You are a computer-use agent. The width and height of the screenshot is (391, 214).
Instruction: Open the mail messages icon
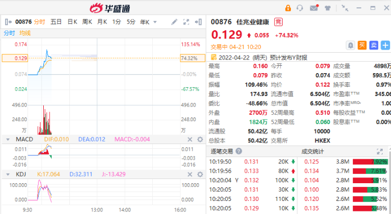314,8
